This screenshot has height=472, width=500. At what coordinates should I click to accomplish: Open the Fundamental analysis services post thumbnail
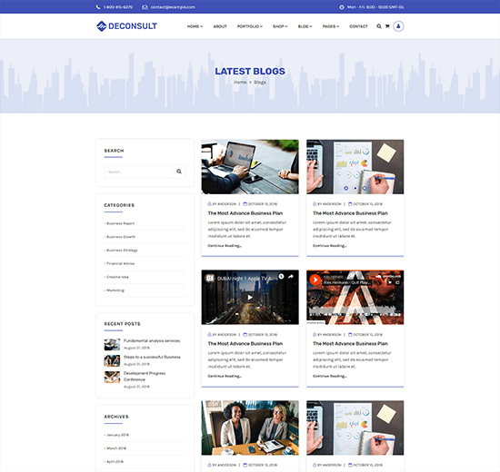coord(112,344)
